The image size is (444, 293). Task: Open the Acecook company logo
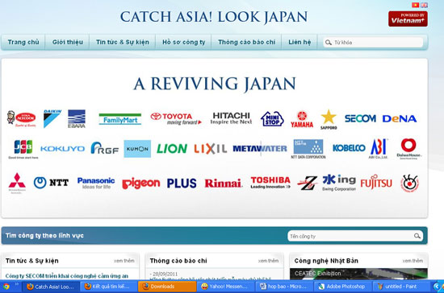22,118
